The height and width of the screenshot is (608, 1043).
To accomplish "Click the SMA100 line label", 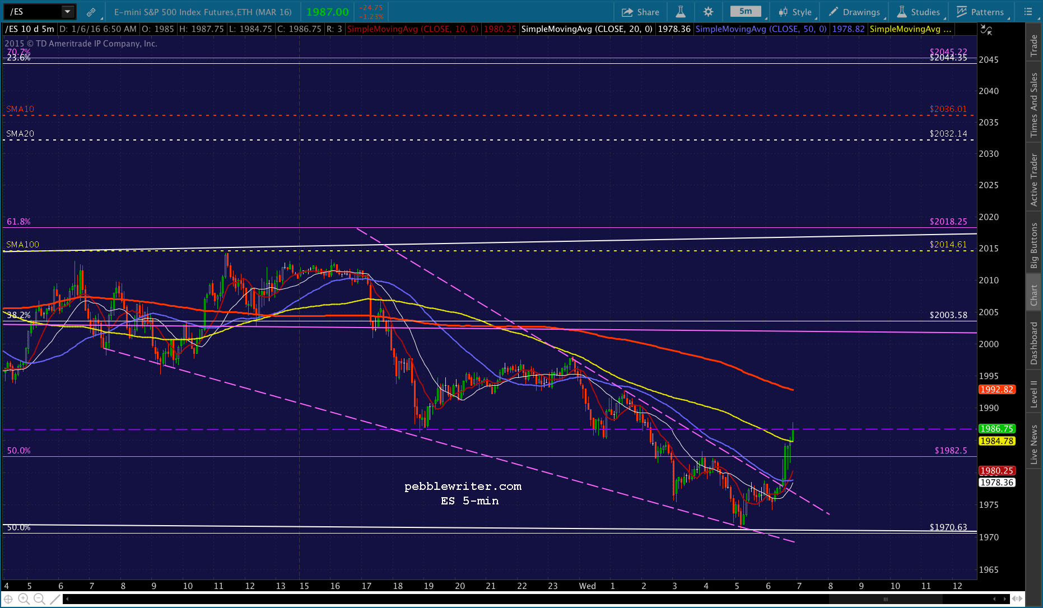I will pos(22,245).
